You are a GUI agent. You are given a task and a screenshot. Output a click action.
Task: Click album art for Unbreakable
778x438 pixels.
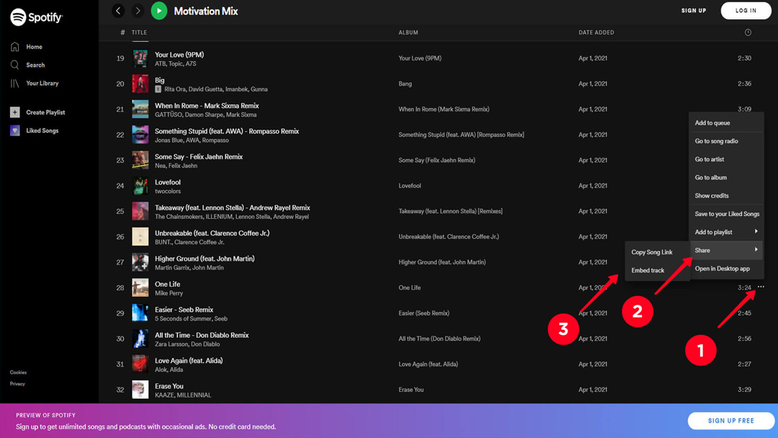pyautogui.click(x=140, y=236)
